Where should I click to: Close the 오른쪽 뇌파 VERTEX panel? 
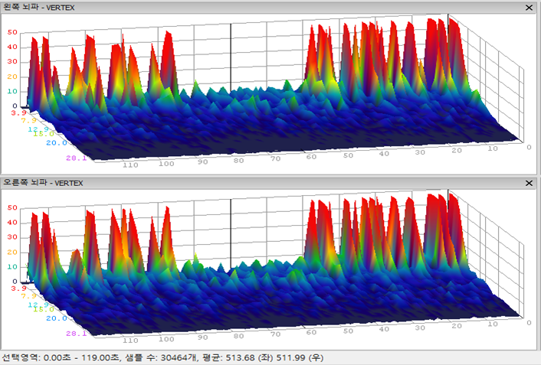[529, 184]
